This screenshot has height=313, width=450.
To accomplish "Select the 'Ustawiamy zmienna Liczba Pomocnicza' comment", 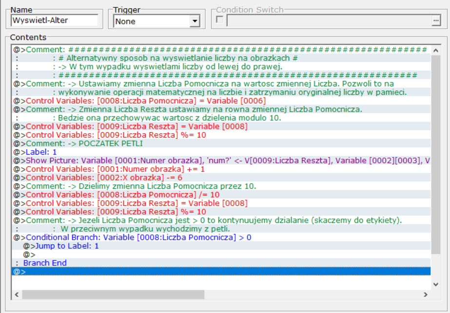I will (x=221, y=84).
